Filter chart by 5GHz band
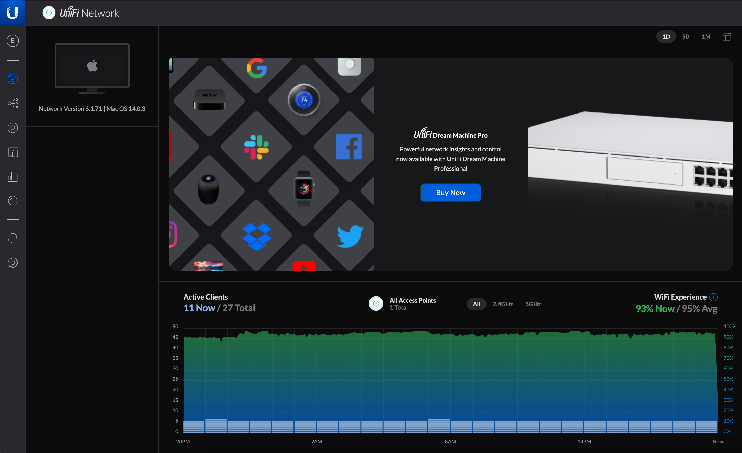This screenshot has height=453, width=742. tap(533, 304)
